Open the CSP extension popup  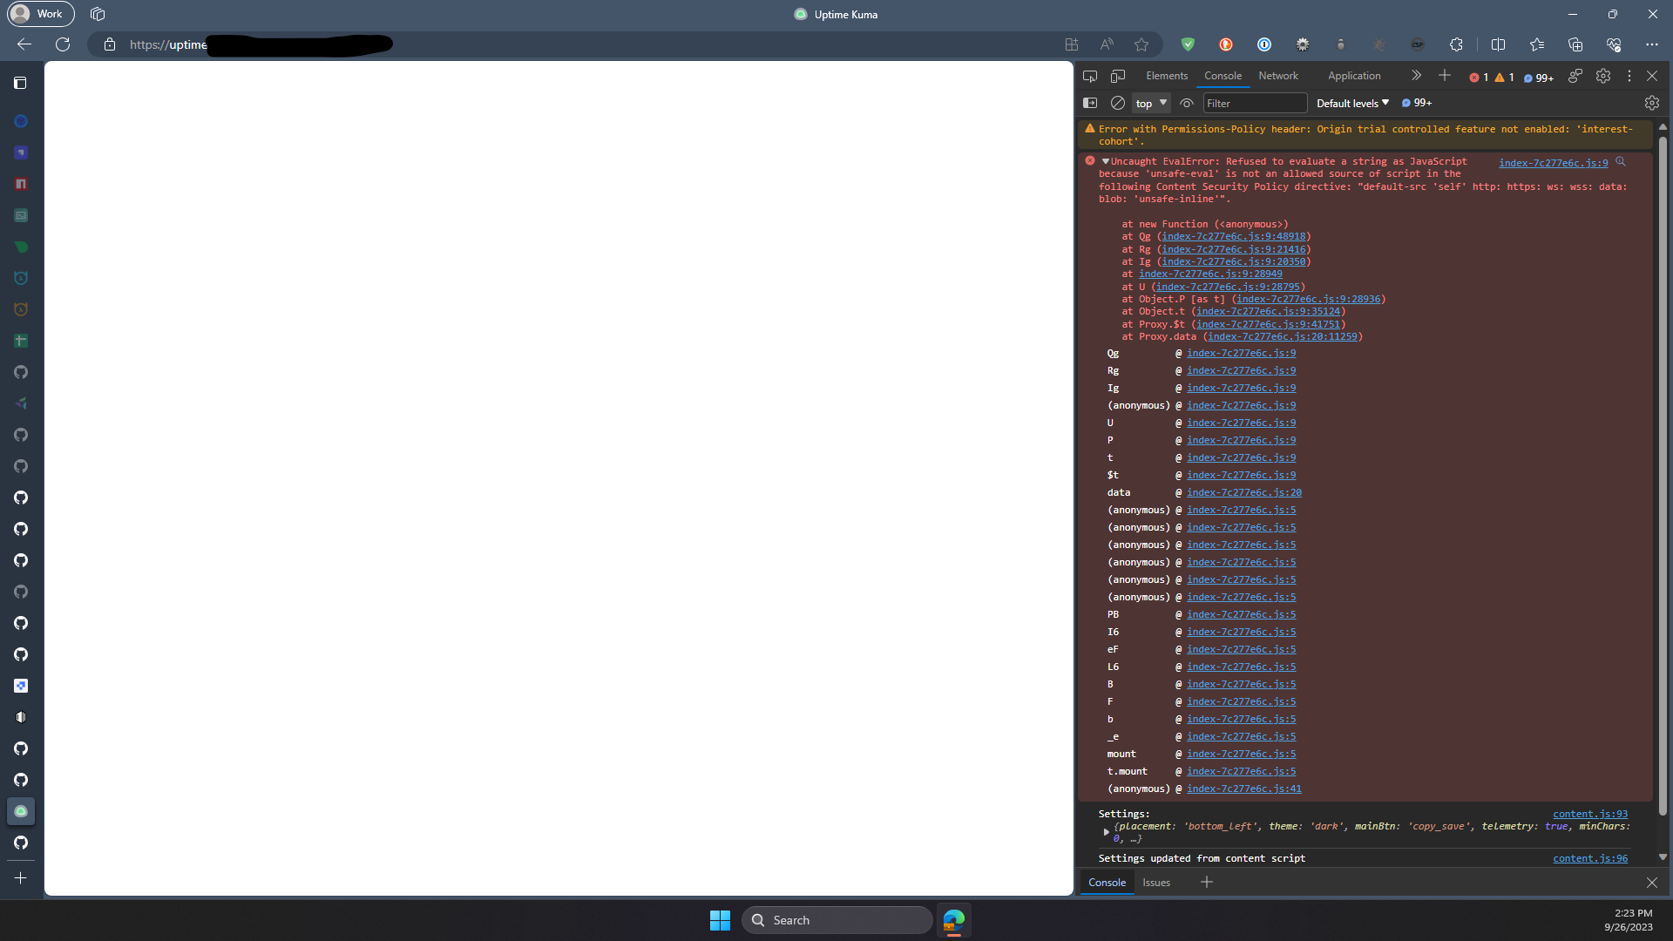[1419, 44]
